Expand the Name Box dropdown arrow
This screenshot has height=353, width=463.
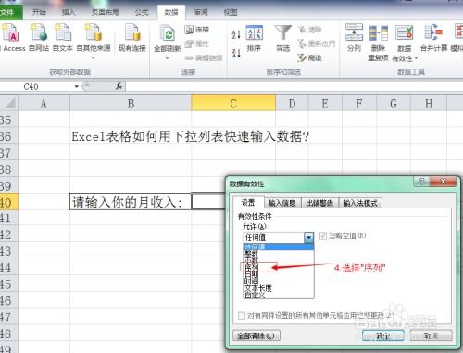pyautogui.click(x=77, y=87)
